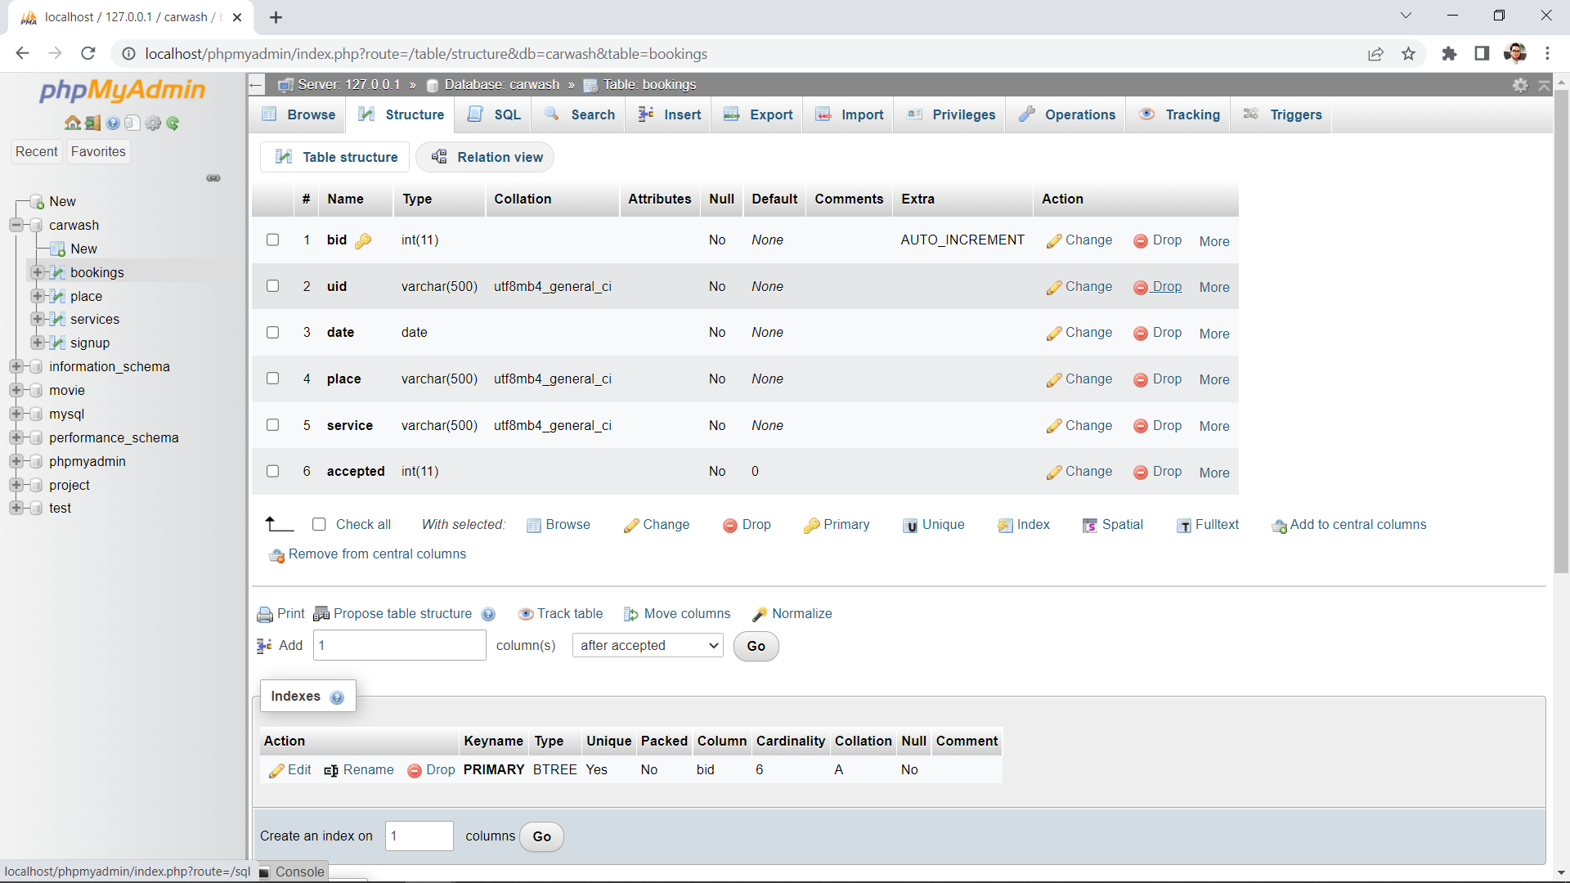Open the 'after accepted' position dropdown
Viewport: 1570px width, 883px height.
point(647,645)
